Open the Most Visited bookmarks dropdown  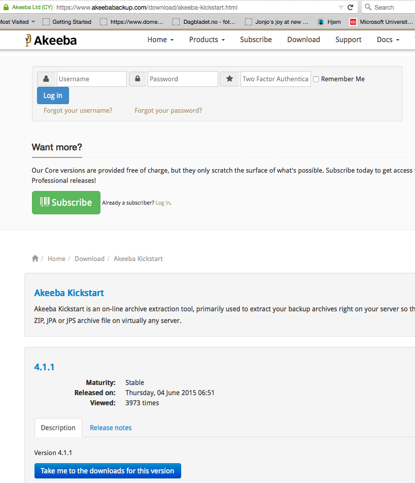pyautogui.click(x=17, y=22)
